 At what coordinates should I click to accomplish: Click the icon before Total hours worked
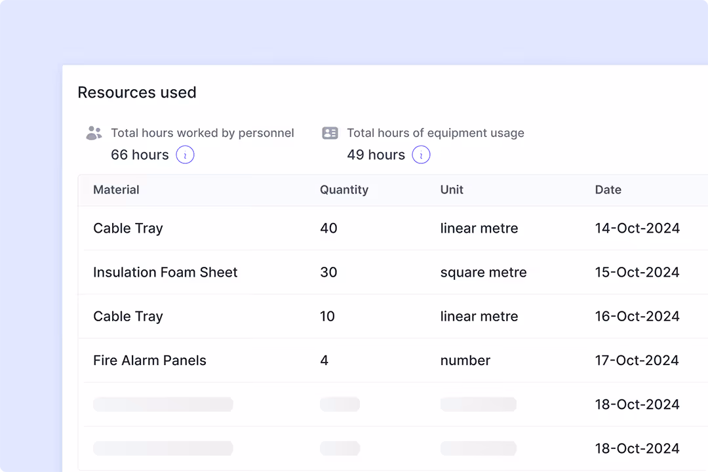coord(94,132)
